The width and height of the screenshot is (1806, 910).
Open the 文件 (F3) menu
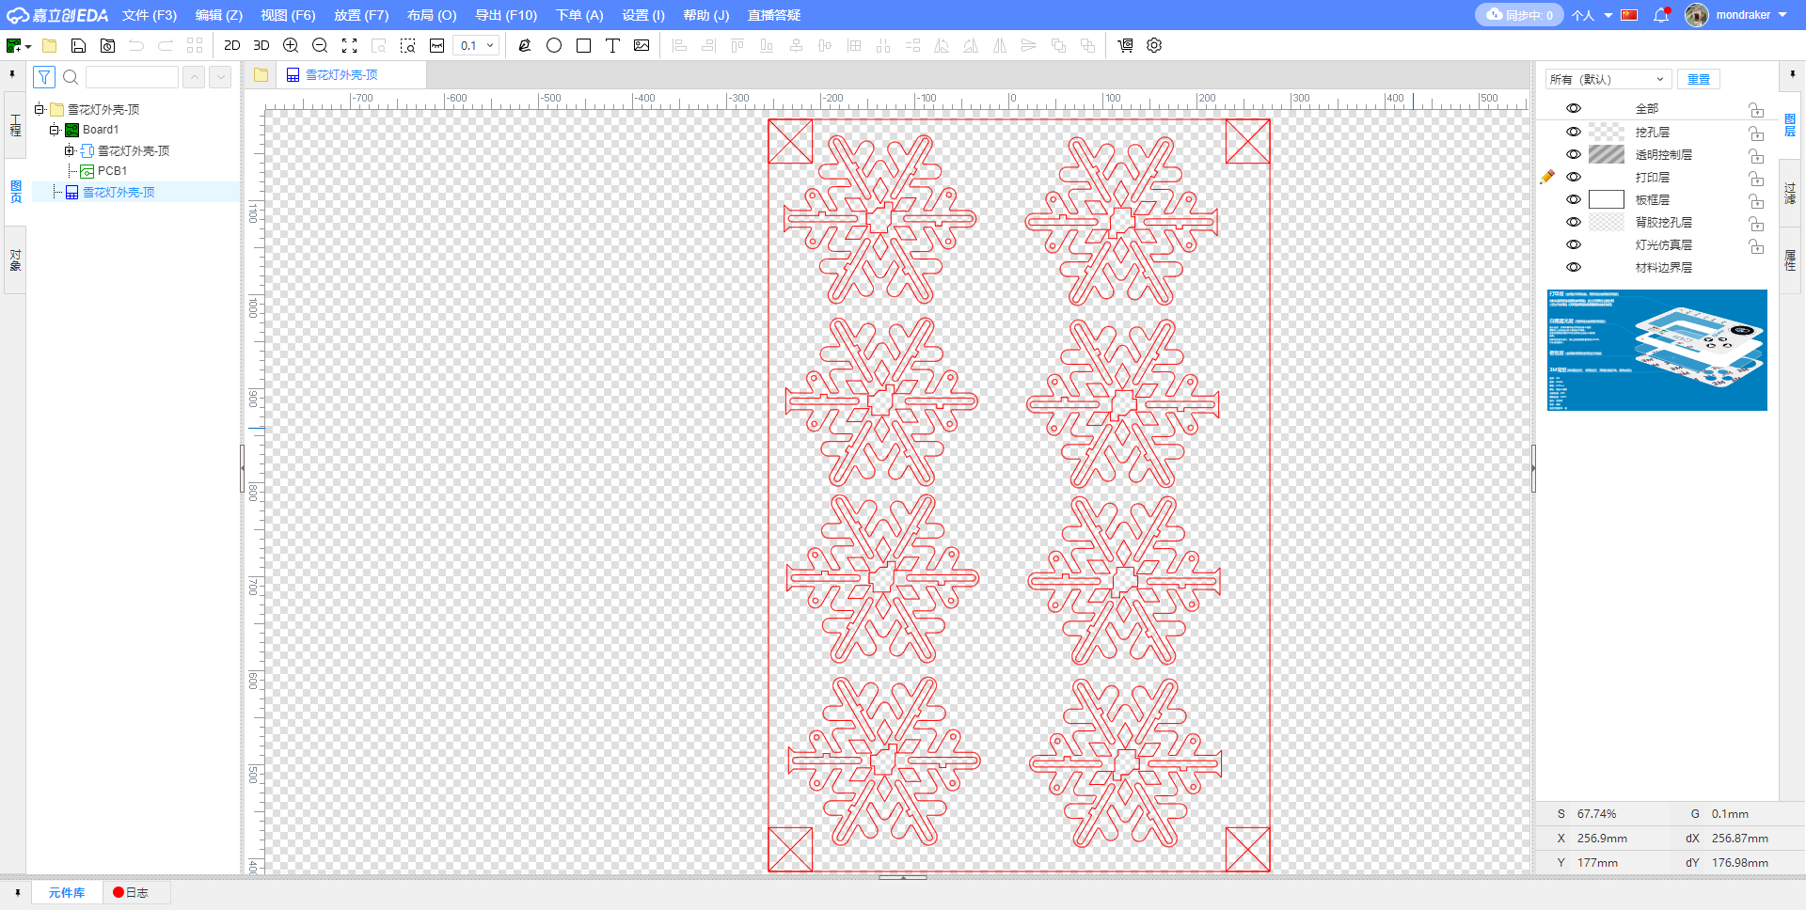(150, 15)
